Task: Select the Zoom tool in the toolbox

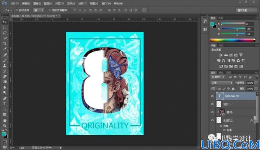Action: 5,126
